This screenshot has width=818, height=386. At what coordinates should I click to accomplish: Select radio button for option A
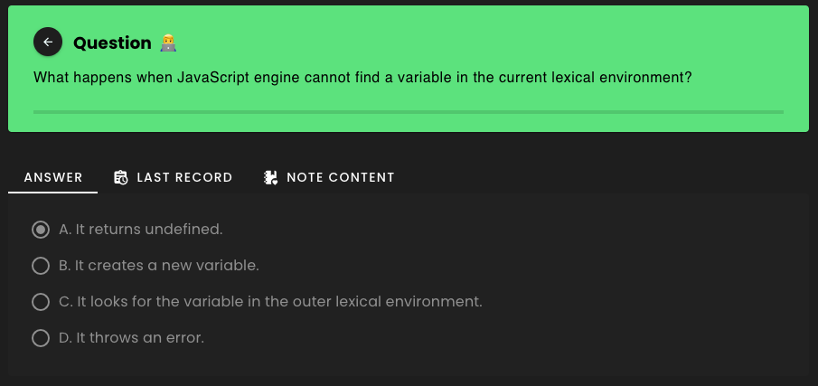point(41,230)
